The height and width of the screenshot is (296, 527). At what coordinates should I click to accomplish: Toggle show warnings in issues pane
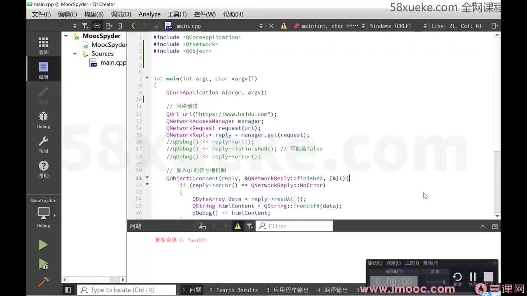(238, 226)
